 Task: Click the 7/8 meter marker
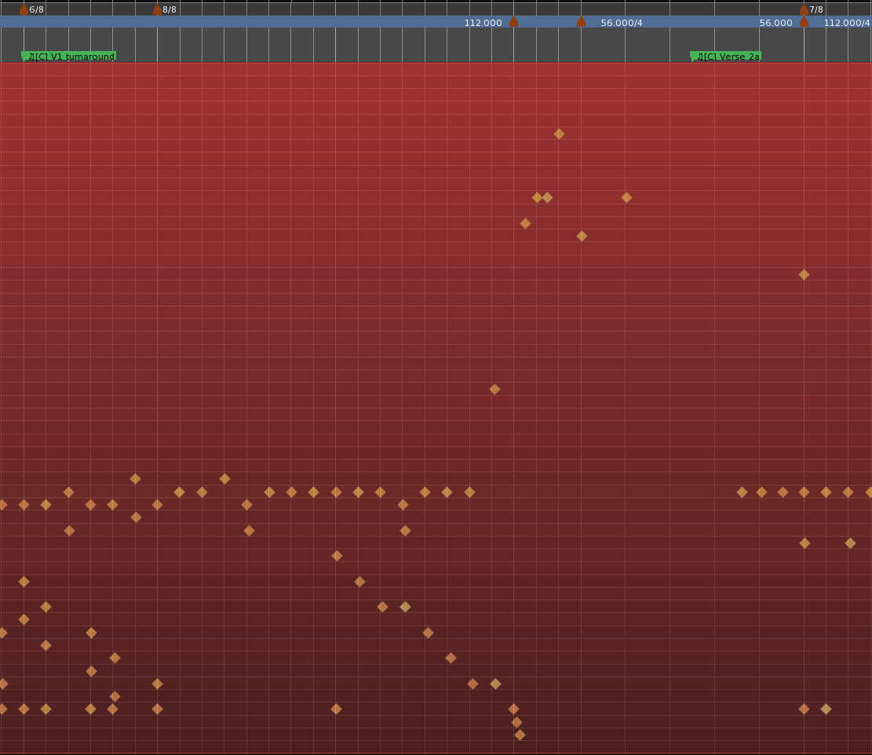point(804,9)
